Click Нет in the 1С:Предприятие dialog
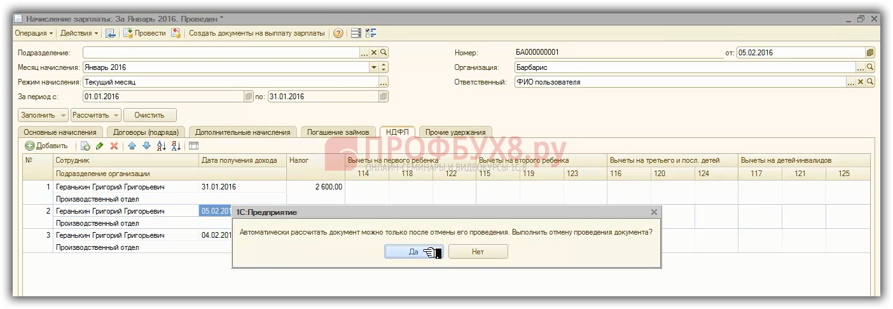The width and height of the screenshot is (893, 309). (x=478, y=252)
